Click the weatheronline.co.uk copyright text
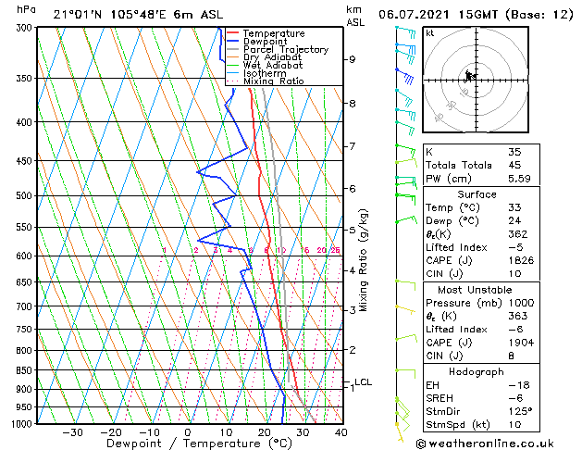 485,444
